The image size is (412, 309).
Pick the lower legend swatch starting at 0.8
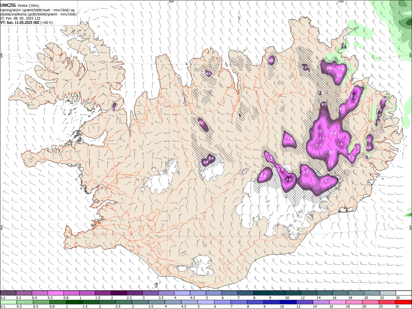(x=58, y=302)
